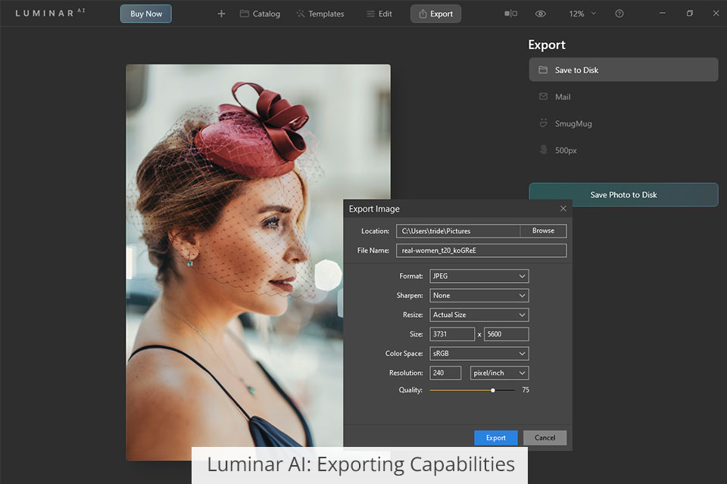This screenshot has width=727, height=484.
Task: Open the Format dropdown showing JPEG
Action: click(479, 276)
